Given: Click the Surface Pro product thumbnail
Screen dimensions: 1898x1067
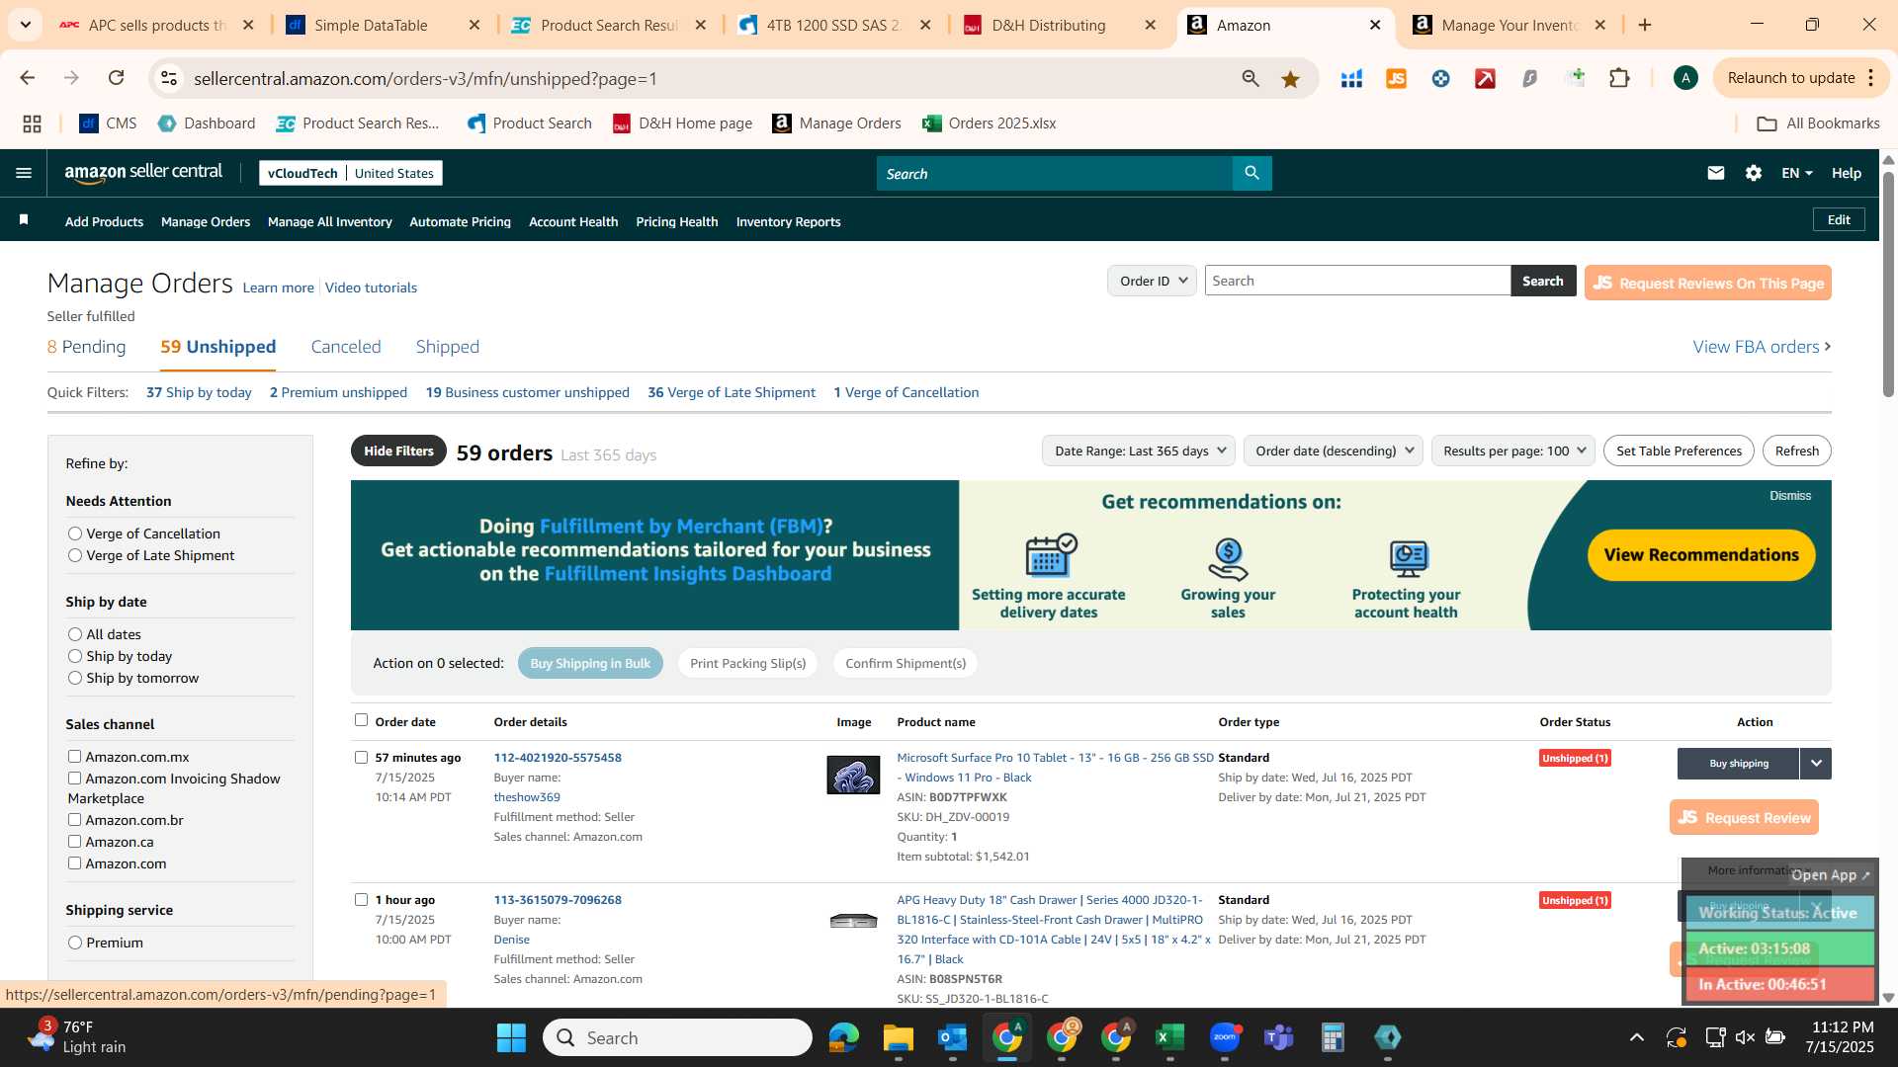Looking at the screenshot, I should coord(853,776).
